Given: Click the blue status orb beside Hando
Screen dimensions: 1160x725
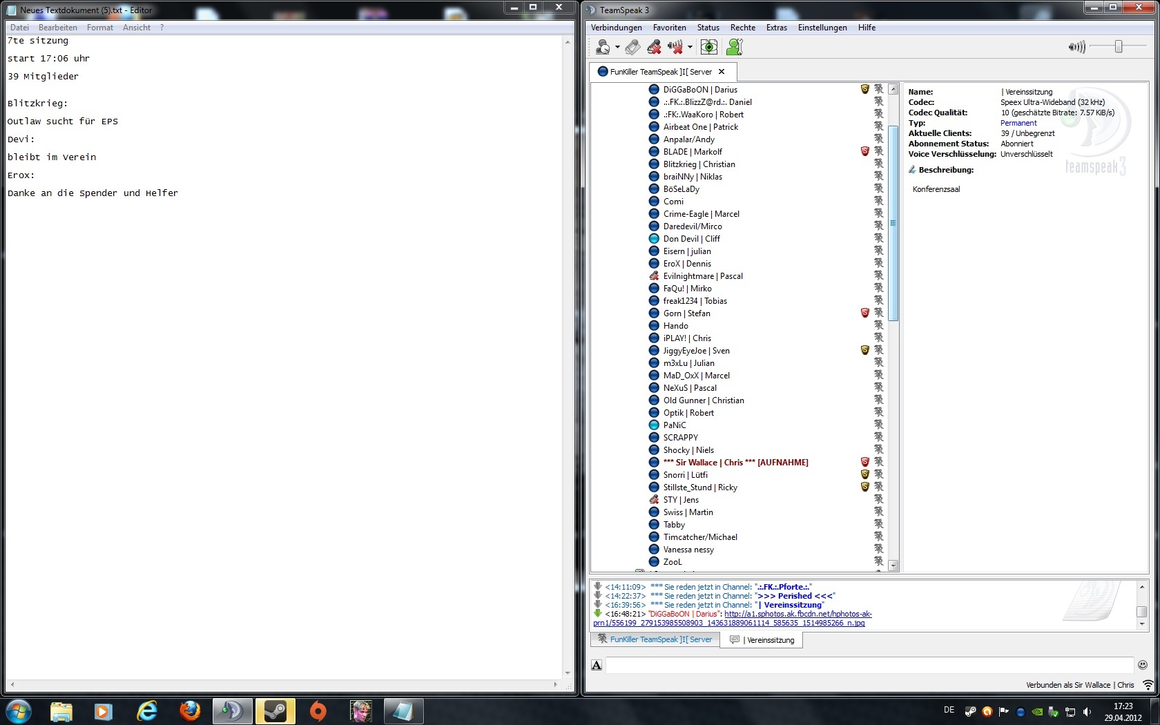Looking at the screenshot, I should (x=654, y=326).
